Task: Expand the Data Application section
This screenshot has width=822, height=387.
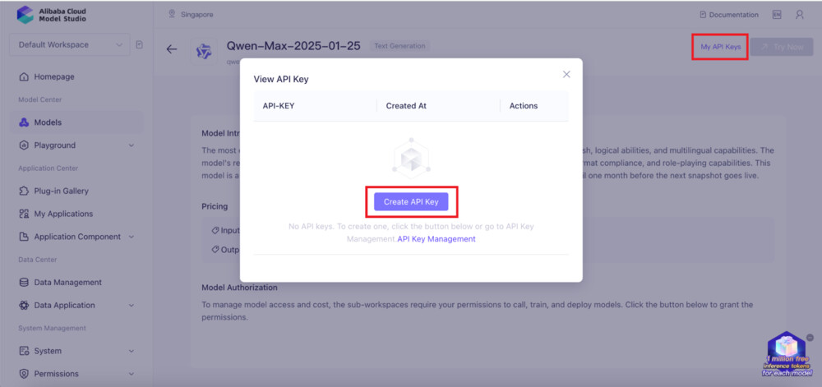Action: point(131,306)
